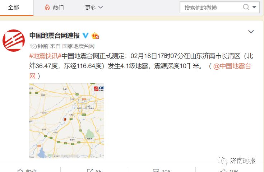Expand the post options chevron
The height and width of the screenshot is (172, 264).
[x=251, y=32]
